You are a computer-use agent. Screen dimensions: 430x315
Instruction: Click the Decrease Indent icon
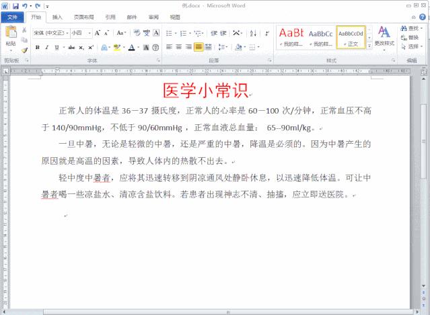click(214, 33)
